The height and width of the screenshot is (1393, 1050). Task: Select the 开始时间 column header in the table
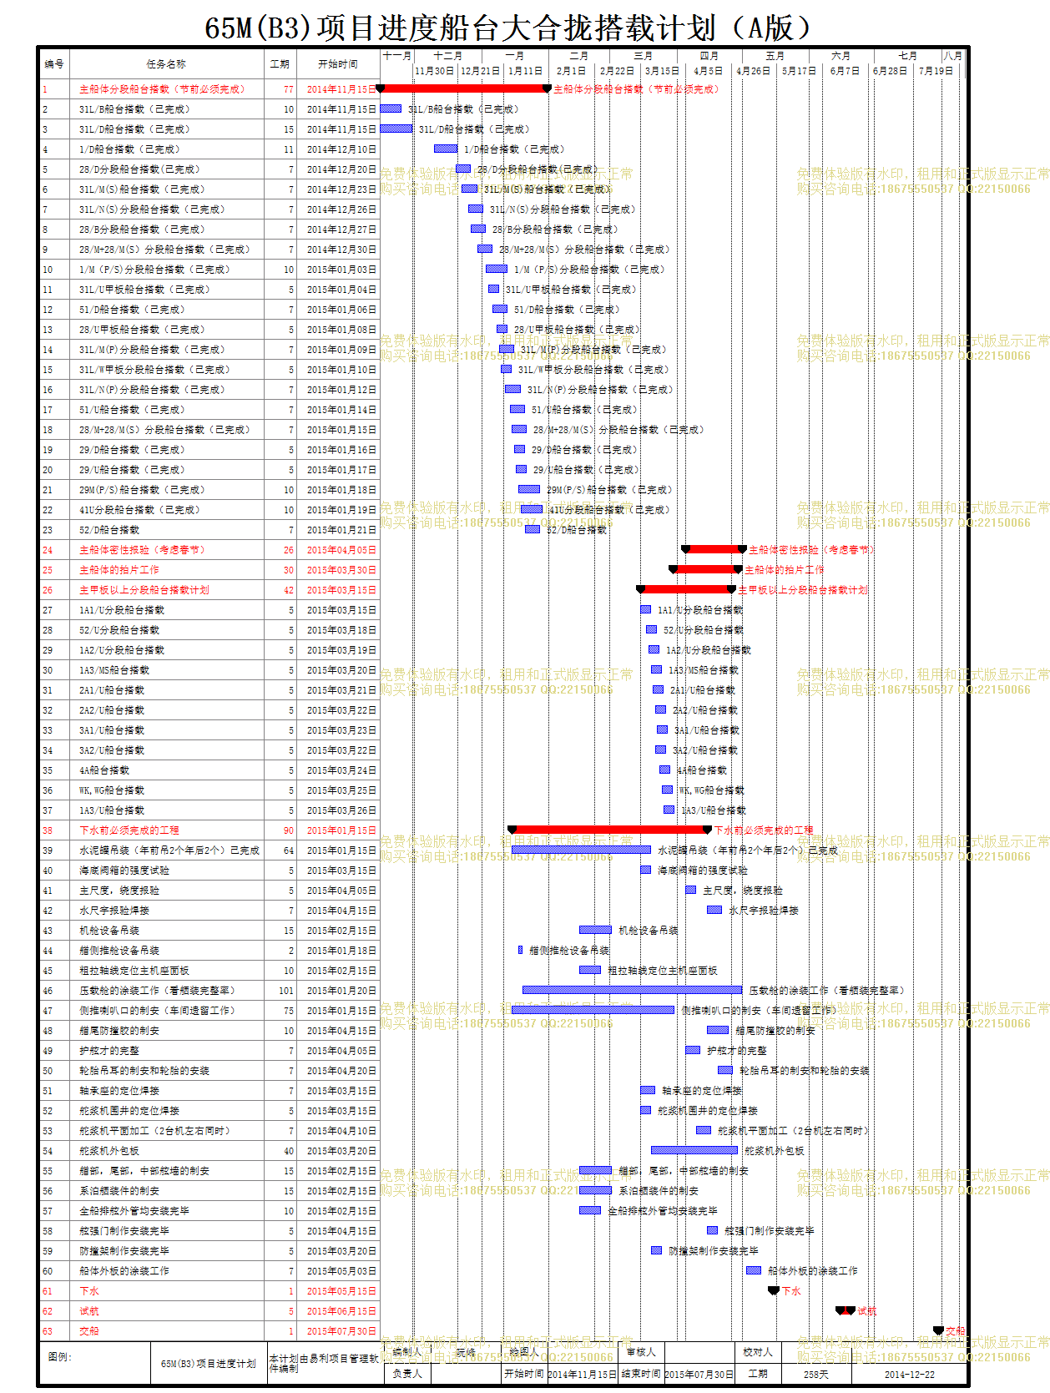coord(338,64)
